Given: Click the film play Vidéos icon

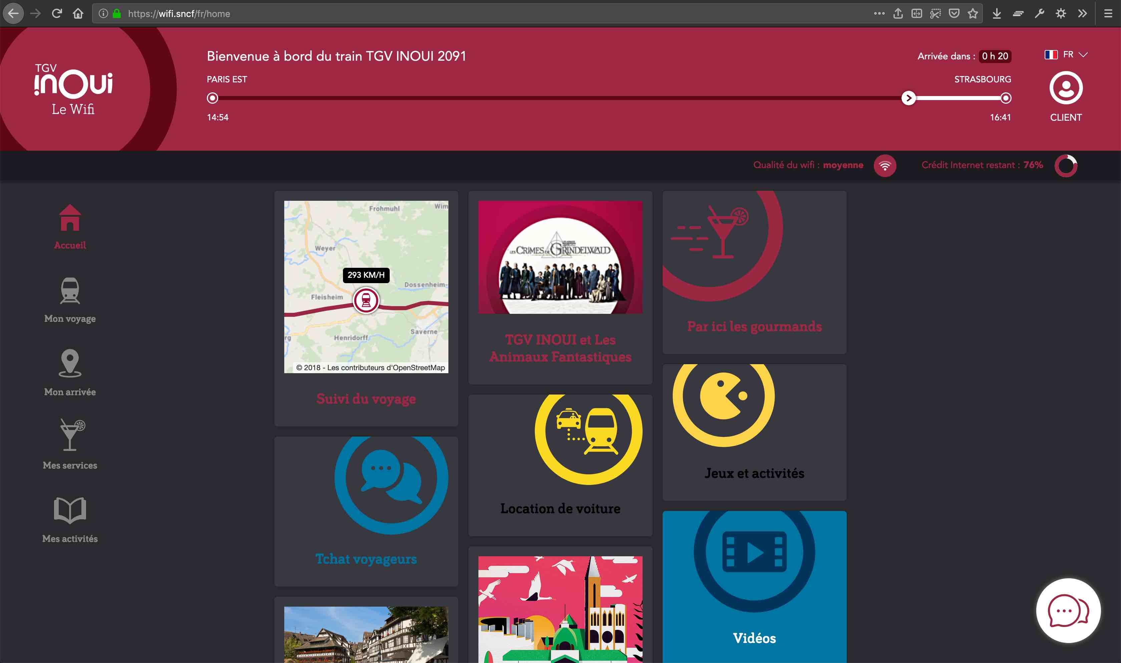Looking at the screenshot, I should click(x=754, y=552).
